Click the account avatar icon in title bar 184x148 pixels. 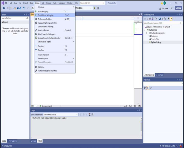165,3
